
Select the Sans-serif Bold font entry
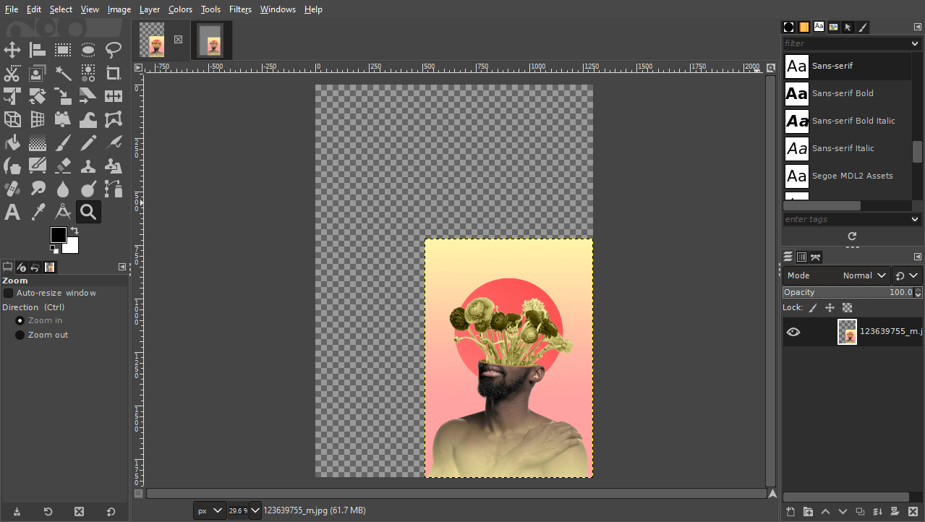click(843, 93)
